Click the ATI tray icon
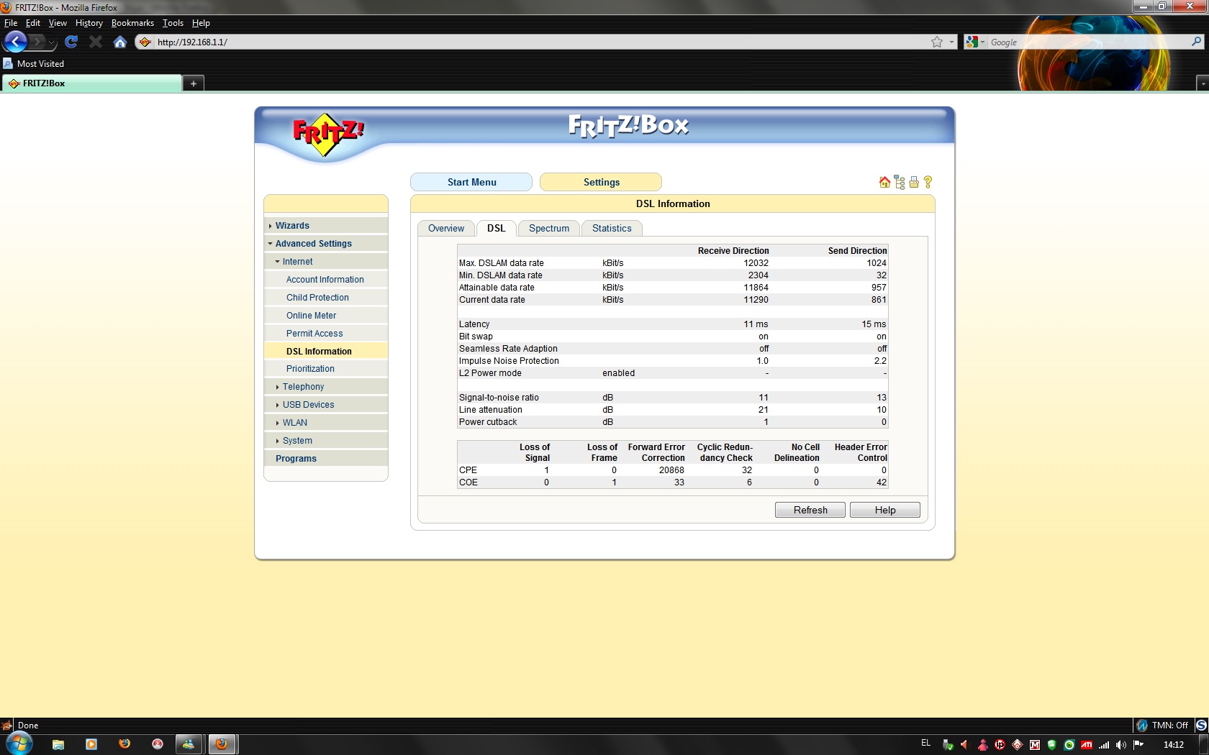 [1086, 744]
